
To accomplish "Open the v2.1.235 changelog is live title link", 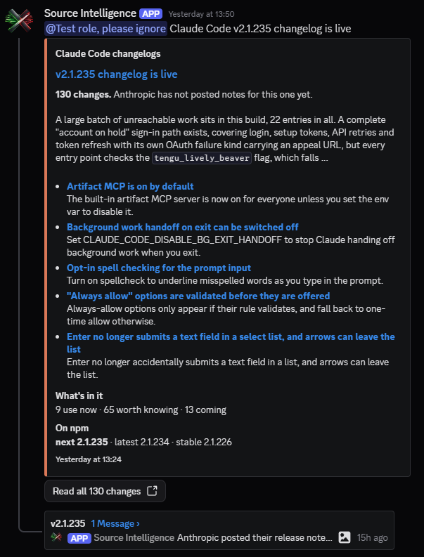I will coord(116,74).
